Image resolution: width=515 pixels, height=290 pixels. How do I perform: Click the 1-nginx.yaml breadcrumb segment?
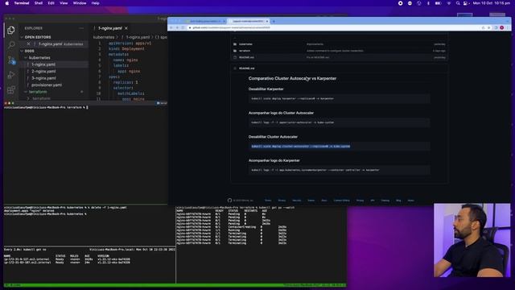coord(138,37)
